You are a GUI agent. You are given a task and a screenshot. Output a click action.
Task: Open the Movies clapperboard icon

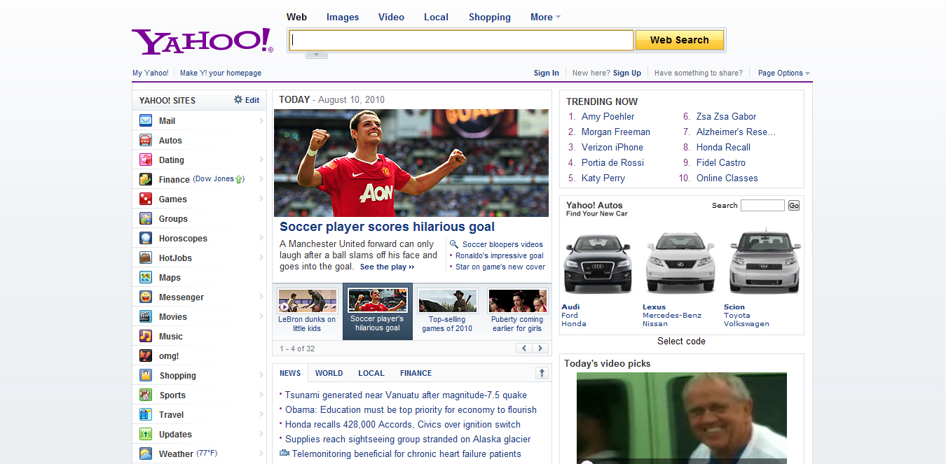146,316
